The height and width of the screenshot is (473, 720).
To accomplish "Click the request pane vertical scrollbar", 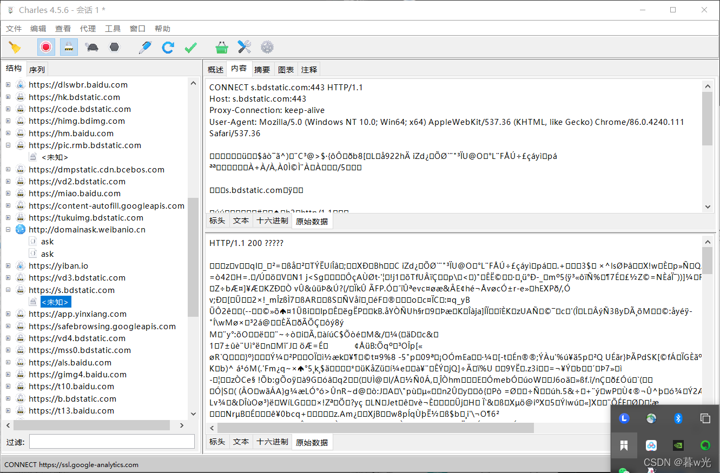I will click(708, 119).
